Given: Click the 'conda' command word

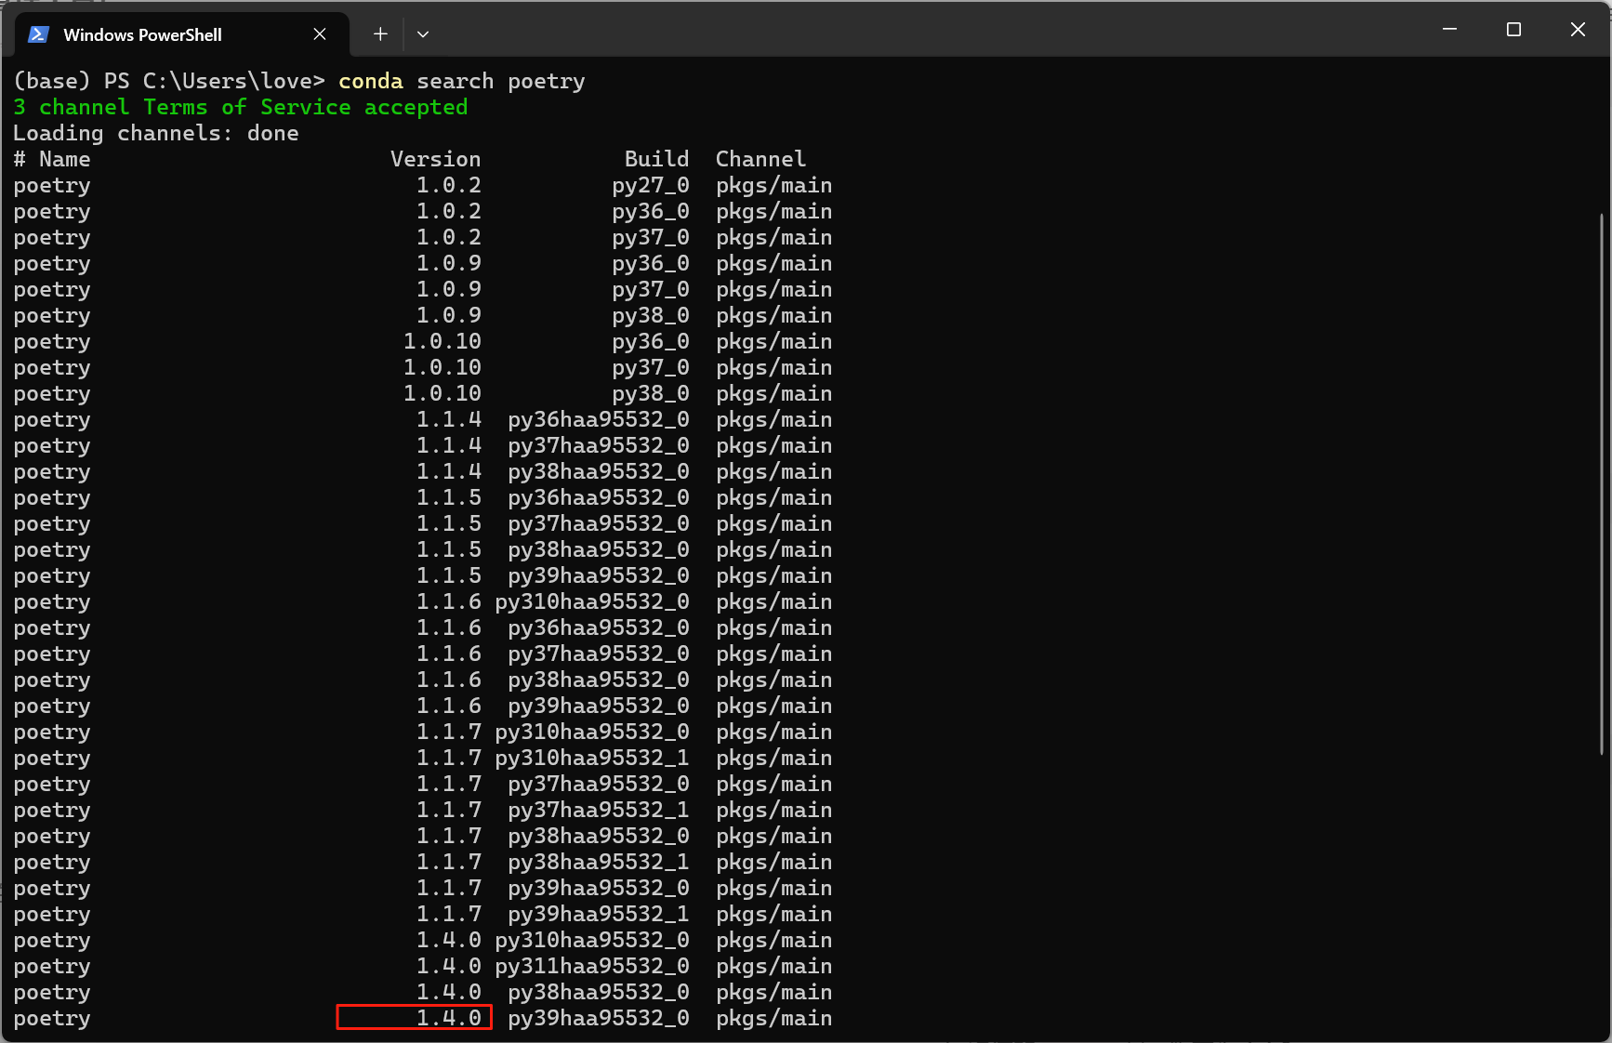Looking at the screenshot, I should [x=371, y=82].
